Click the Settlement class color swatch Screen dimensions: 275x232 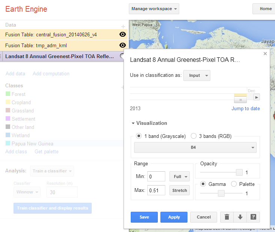click(8, 118)
